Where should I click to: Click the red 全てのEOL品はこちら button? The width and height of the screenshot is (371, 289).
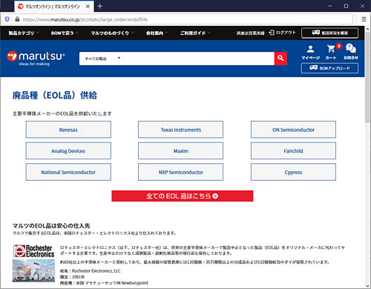(x=183, y=196)
